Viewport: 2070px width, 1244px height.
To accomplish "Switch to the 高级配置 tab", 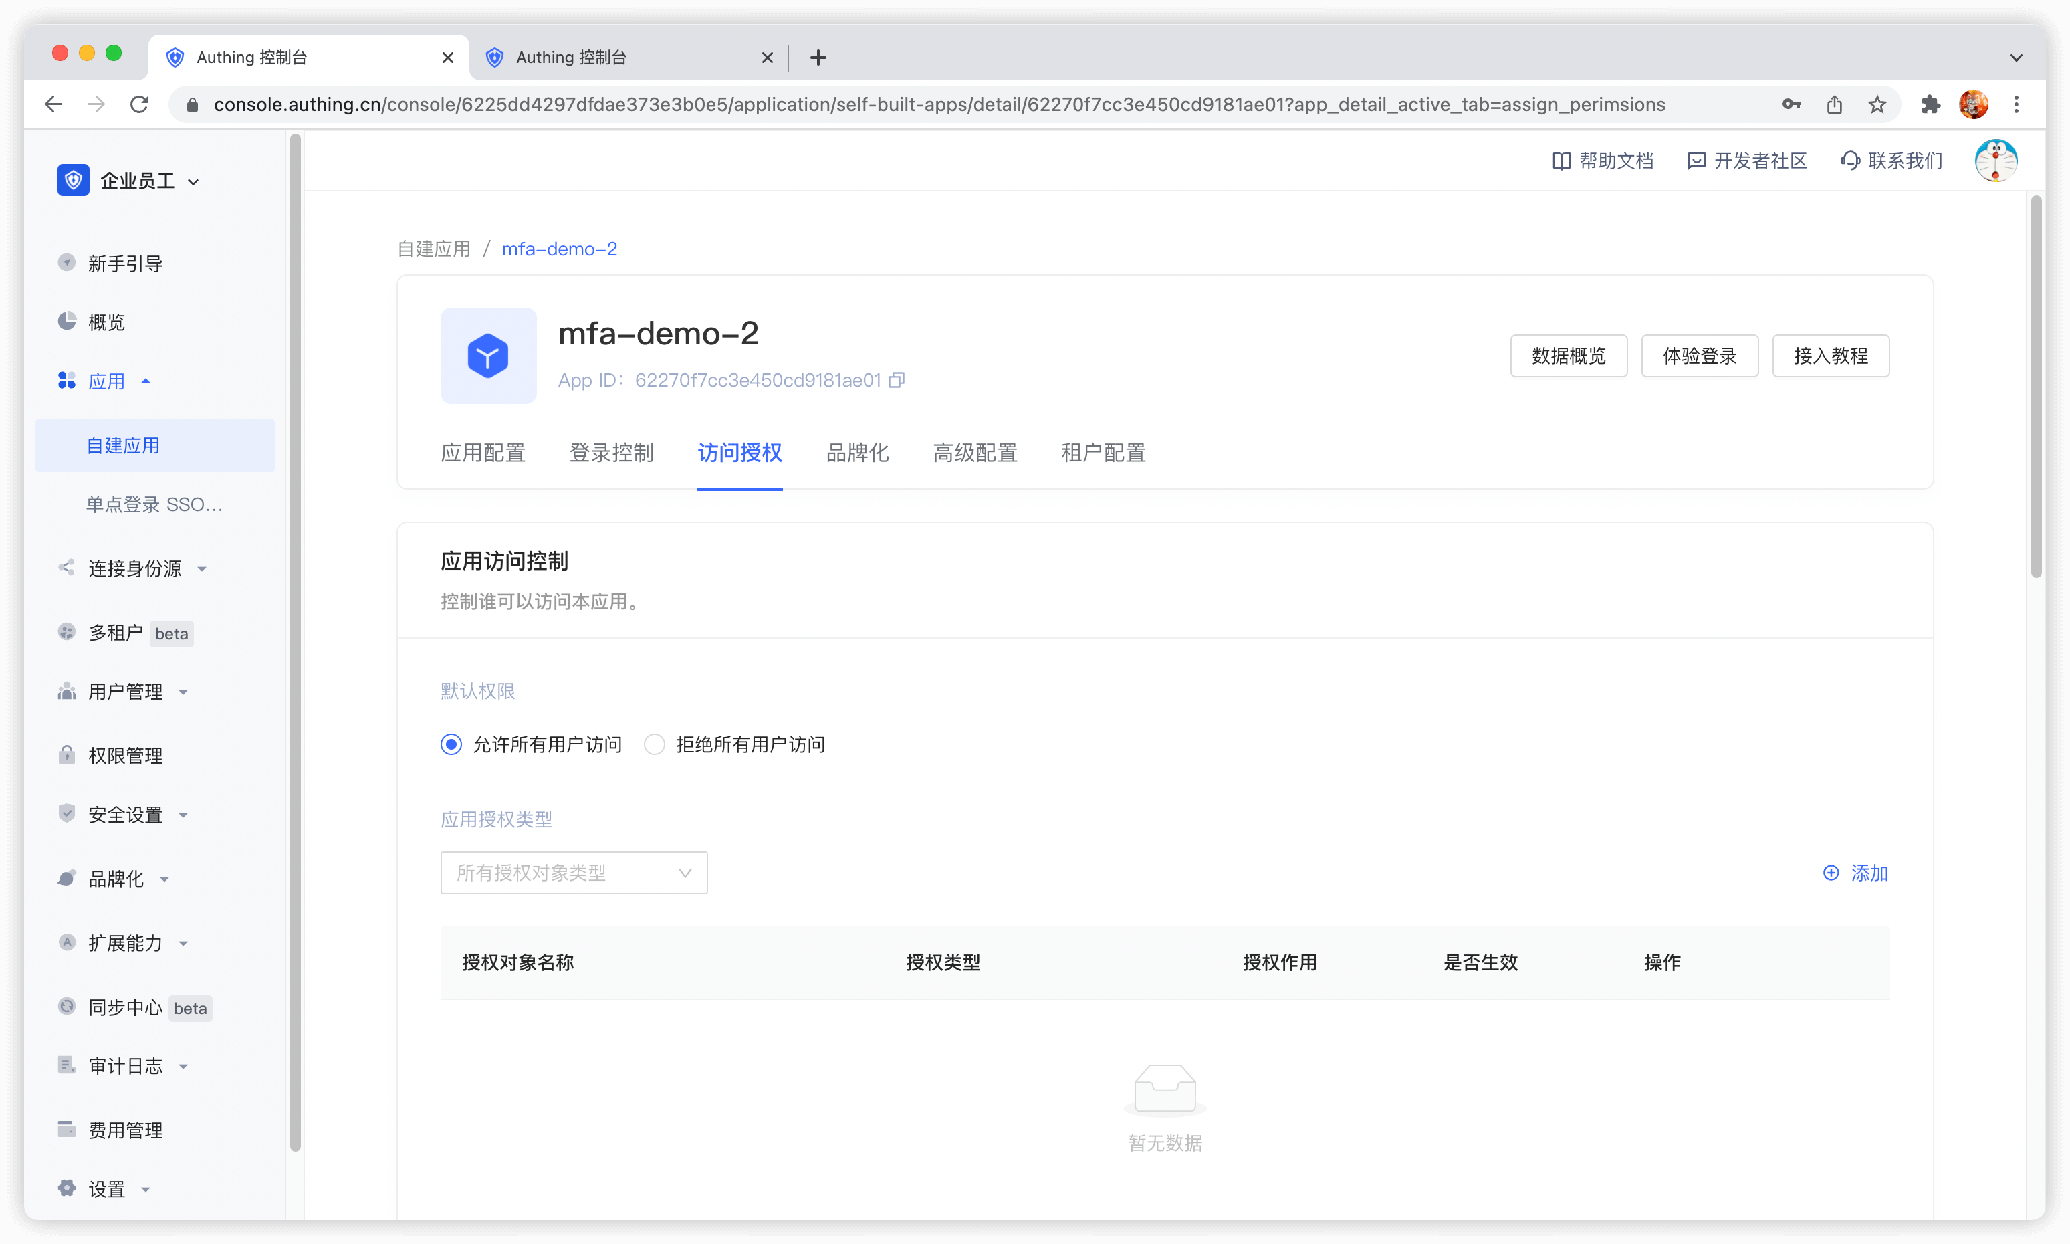I will tap(975, 453).
